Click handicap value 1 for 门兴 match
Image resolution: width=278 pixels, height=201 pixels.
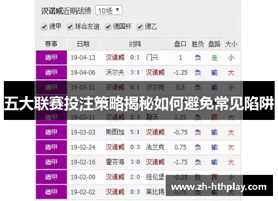180,58
